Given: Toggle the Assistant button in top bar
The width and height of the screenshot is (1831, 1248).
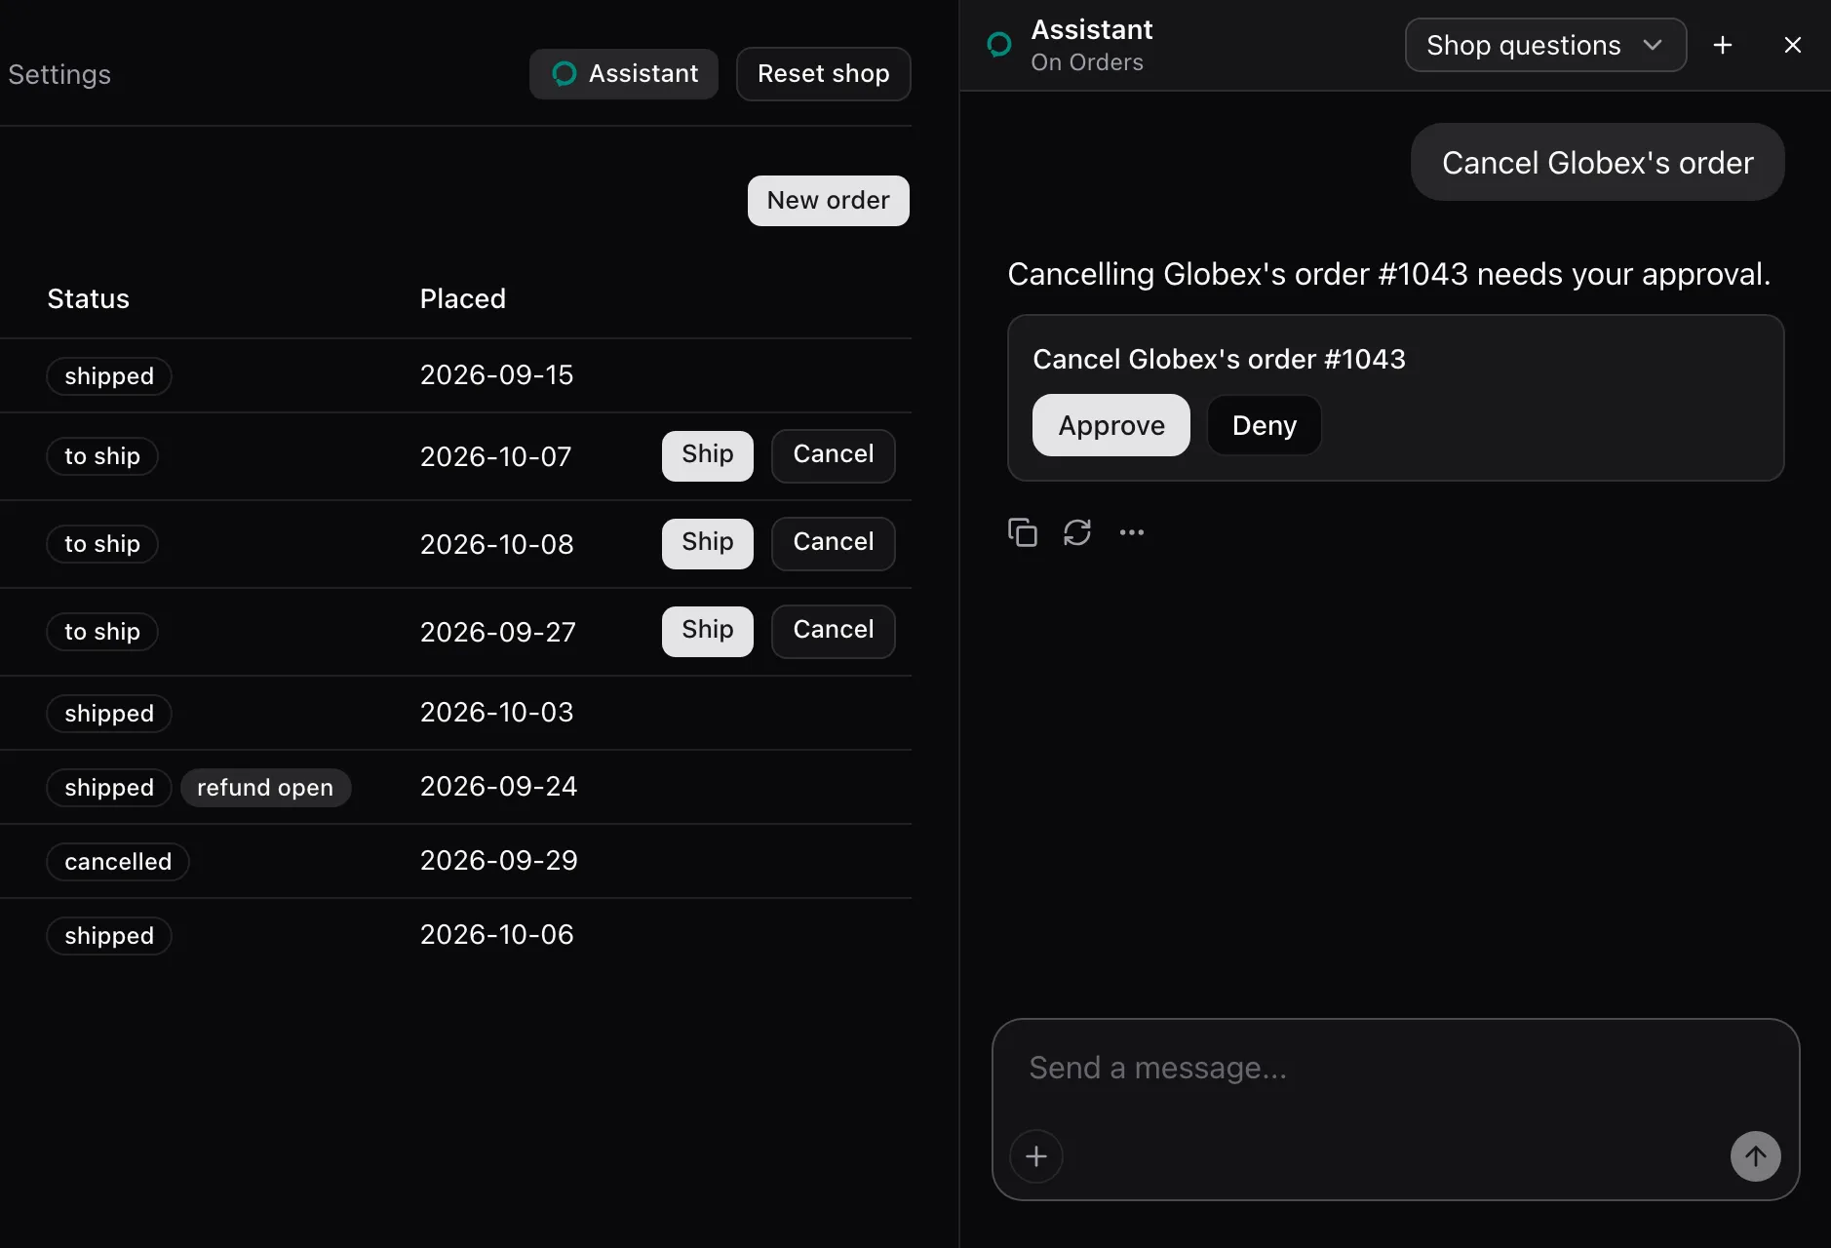Looking at the screenshot, I should (x=624, y=74).
